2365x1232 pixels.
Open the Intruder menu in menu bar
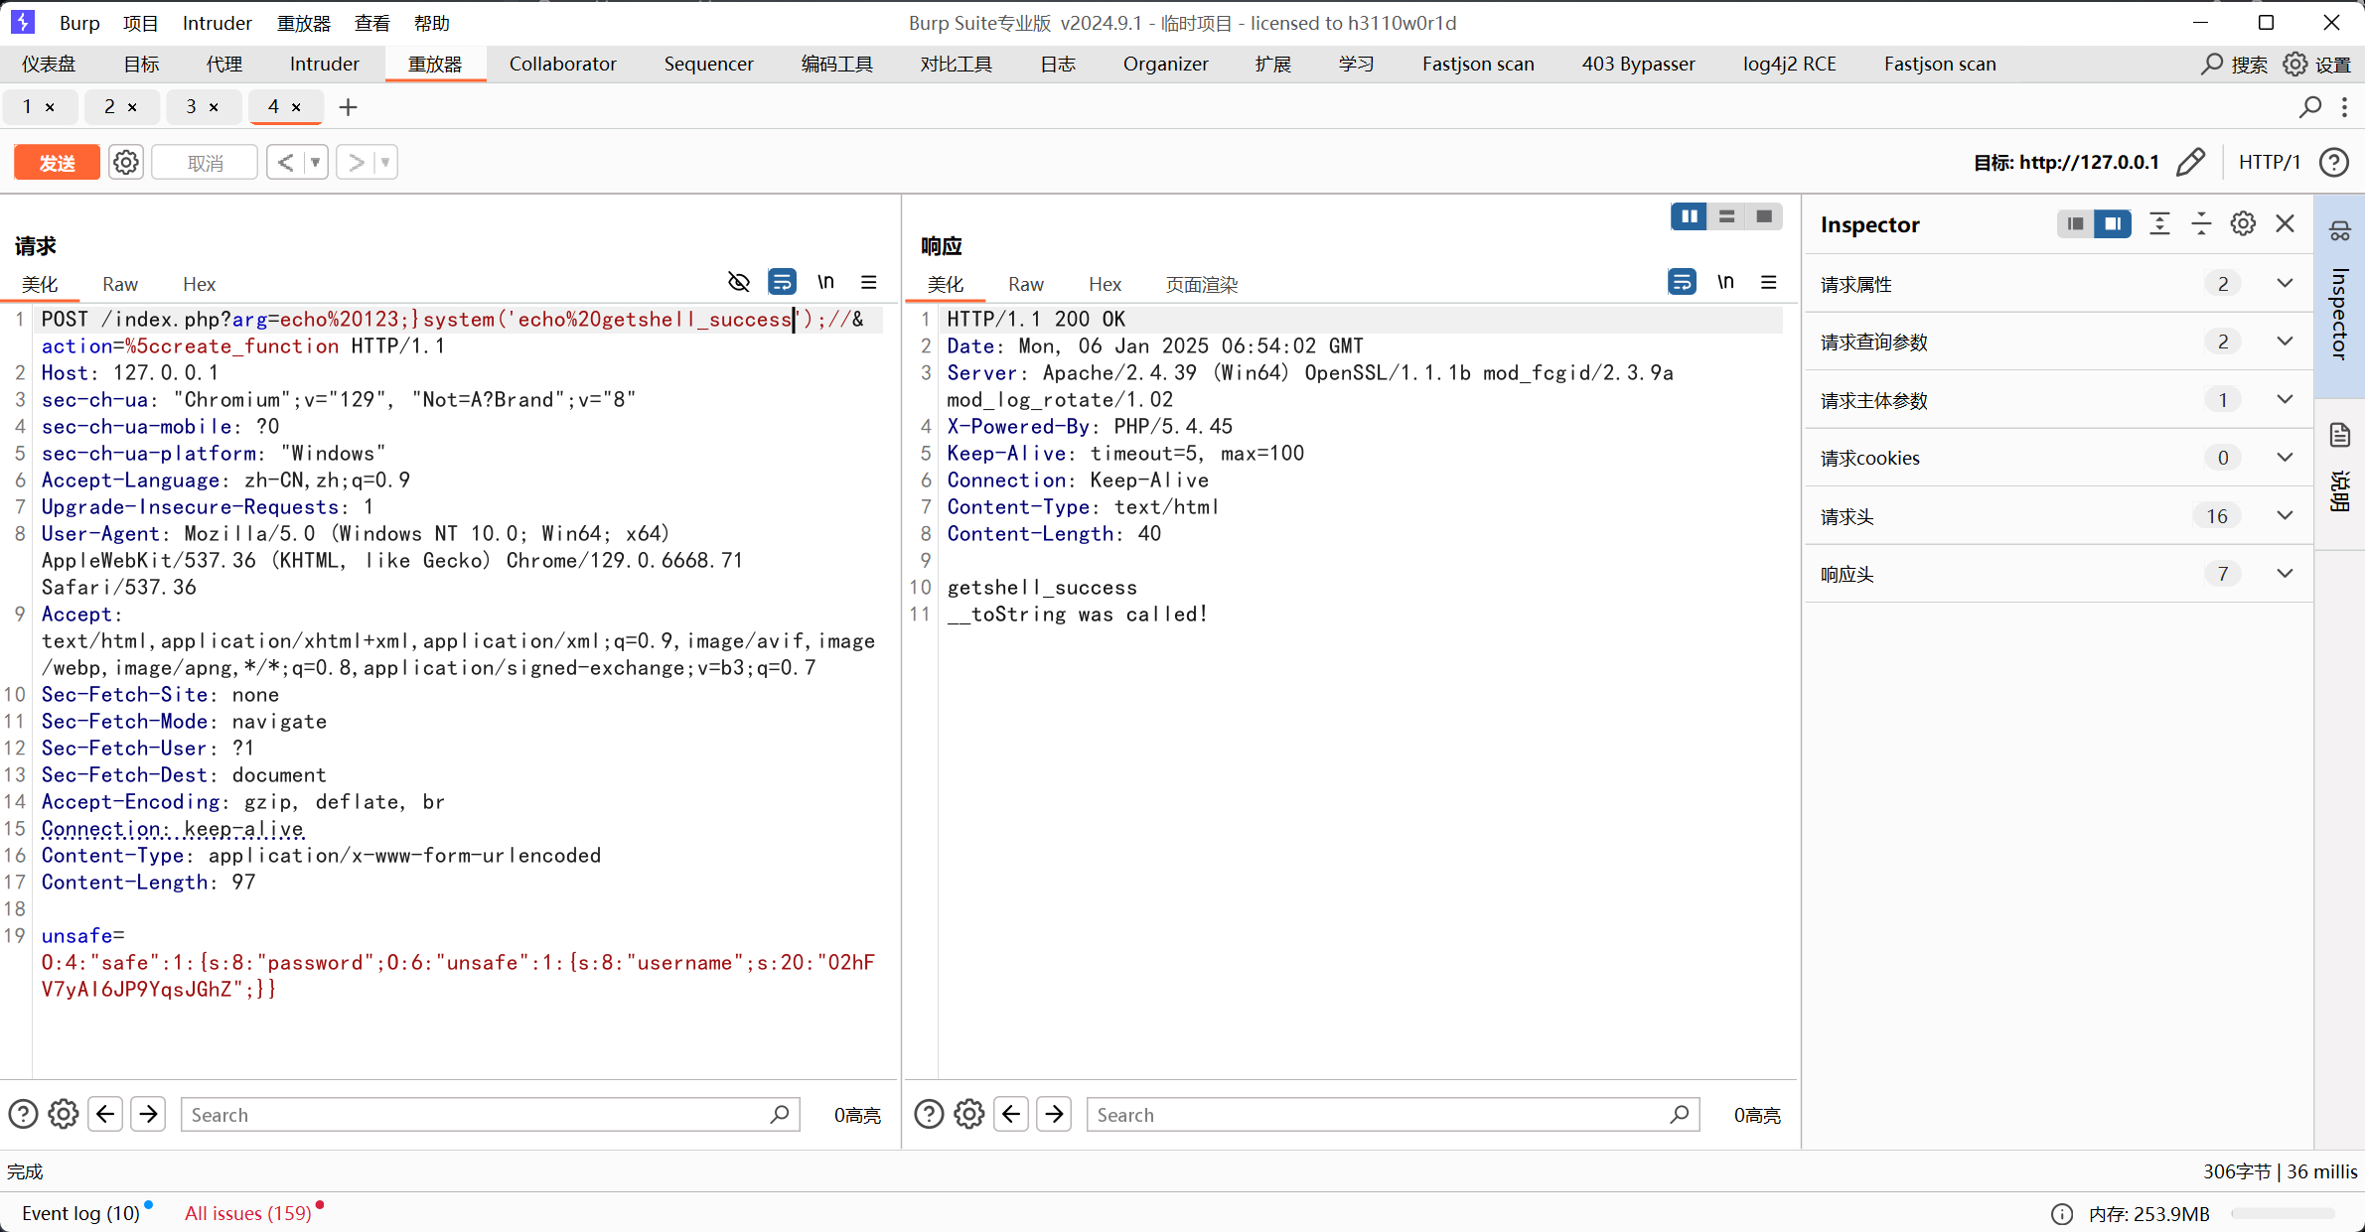tap(217, 23)
